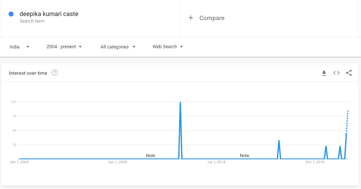Click the dotted forecast line segment
Viewport: 361px width, 189px height.
(x=347, y=121)
